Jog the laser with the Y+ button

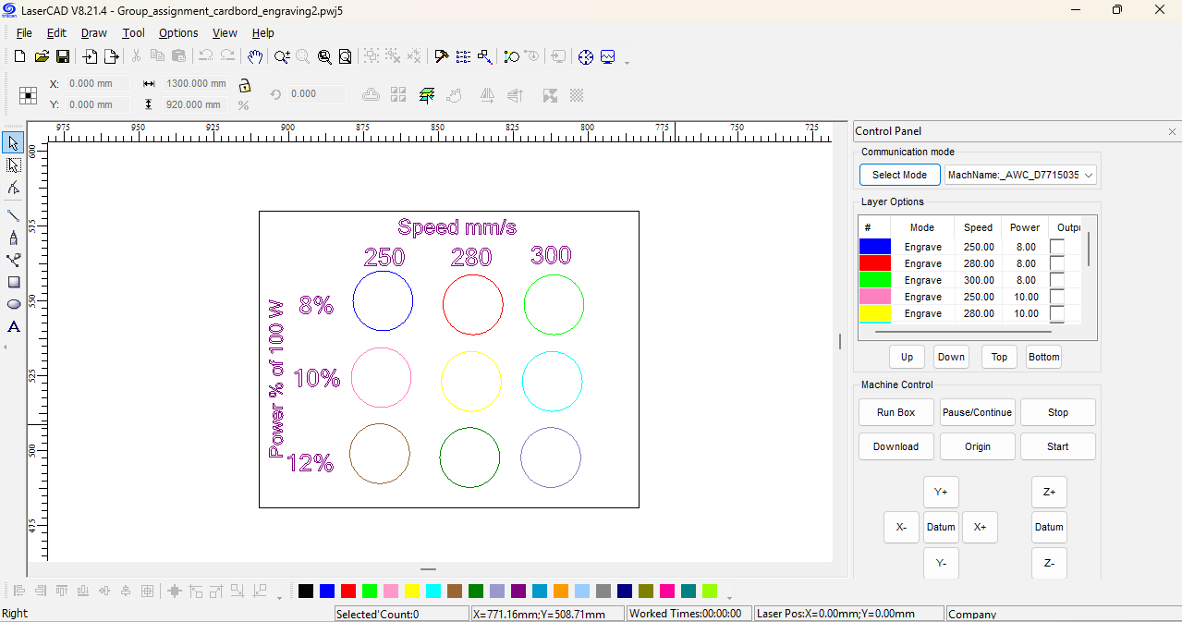[x=941, y=492]
